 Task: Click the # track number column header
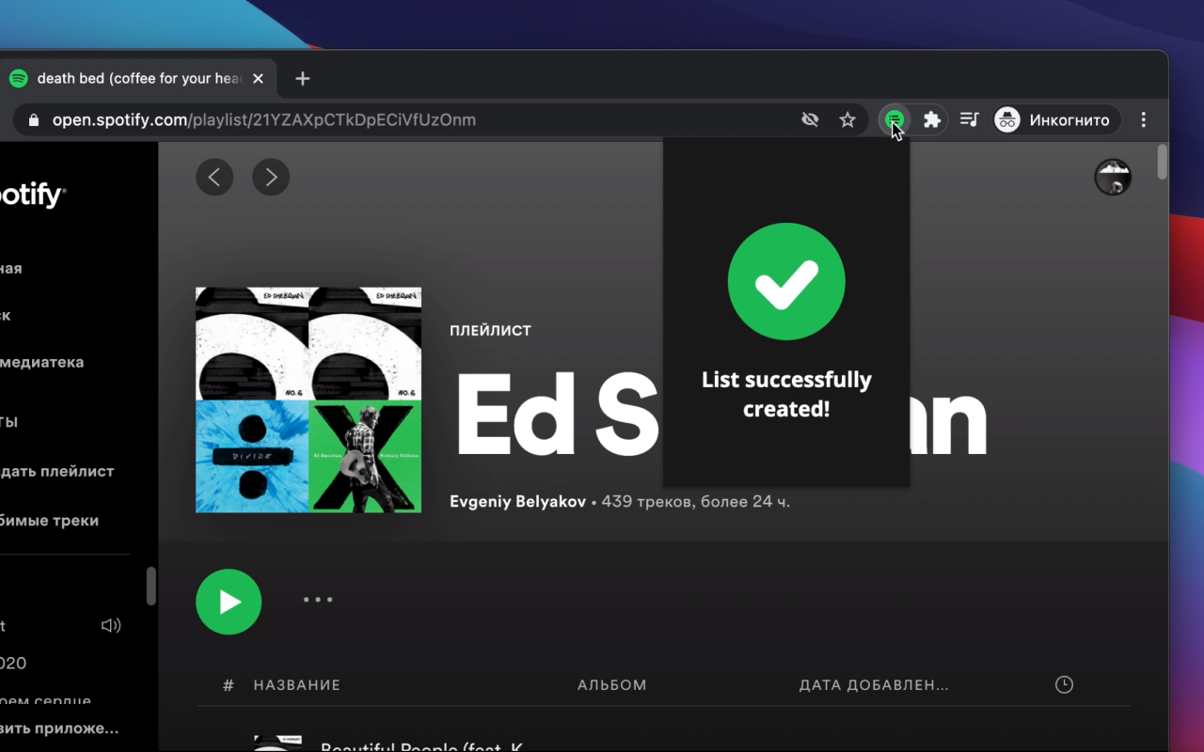pos(228,685)
